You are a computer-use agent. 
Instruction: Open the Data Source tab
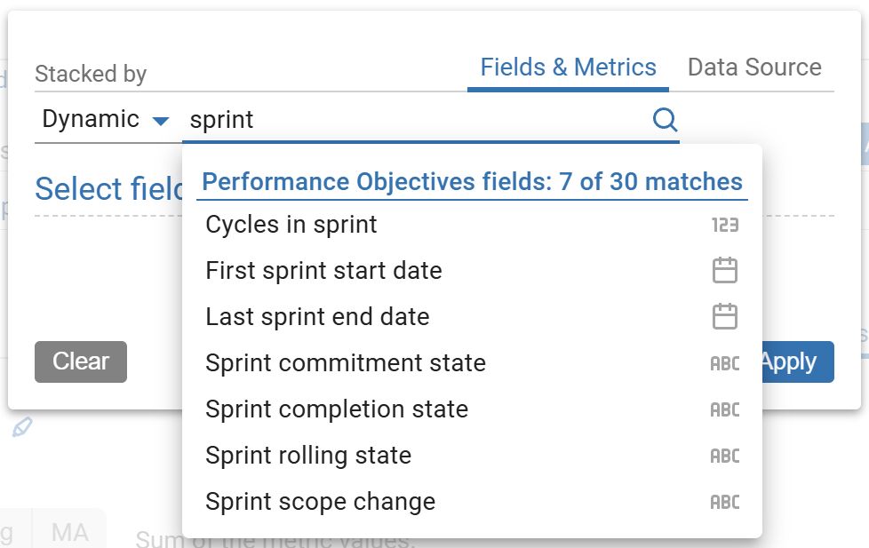click(754, 68)
